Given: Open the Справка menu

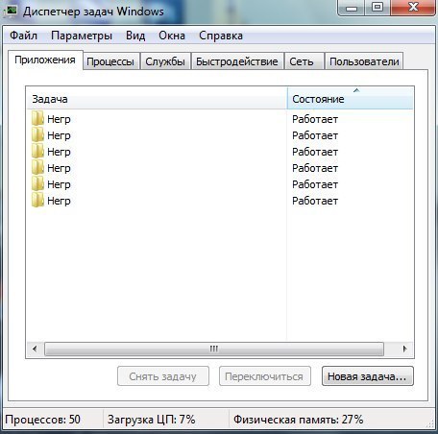Looking at the screenshot, I should [x=221, y=36].
